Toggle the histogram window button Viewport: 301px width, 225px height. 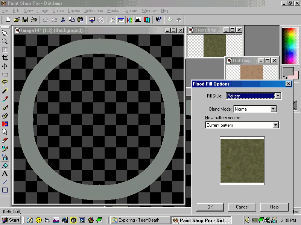[x=138, y=19]
